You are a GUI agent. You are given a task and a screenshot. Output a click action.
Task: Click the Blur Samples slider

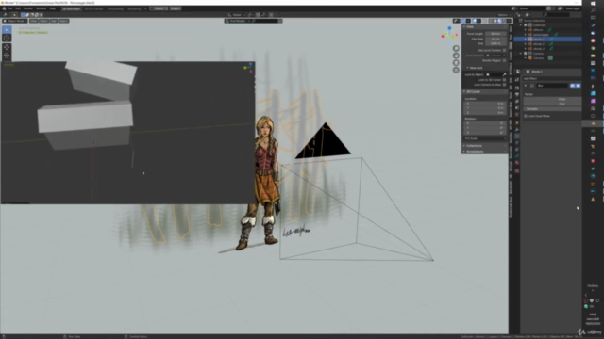[x=551, y=109]
